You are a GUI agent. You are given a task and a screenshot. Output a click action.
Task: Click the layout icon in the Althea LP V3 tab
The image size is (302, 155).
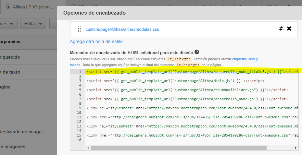click(8, 6)
